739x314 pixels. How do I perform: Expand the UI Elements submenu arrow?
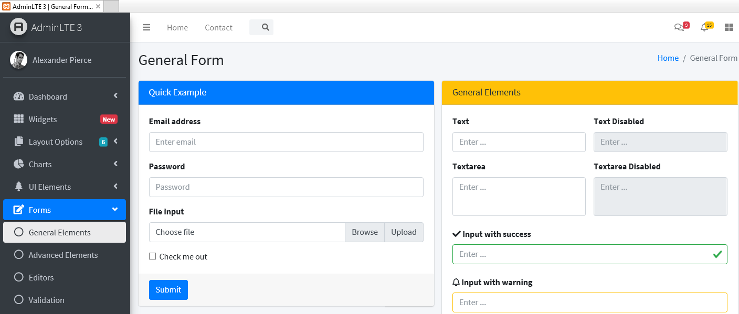[x=115, y=187]
